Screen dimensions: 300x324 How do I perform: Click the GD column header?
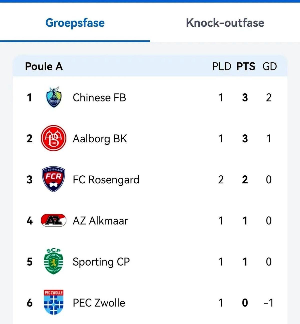click(x=269, y=66)
